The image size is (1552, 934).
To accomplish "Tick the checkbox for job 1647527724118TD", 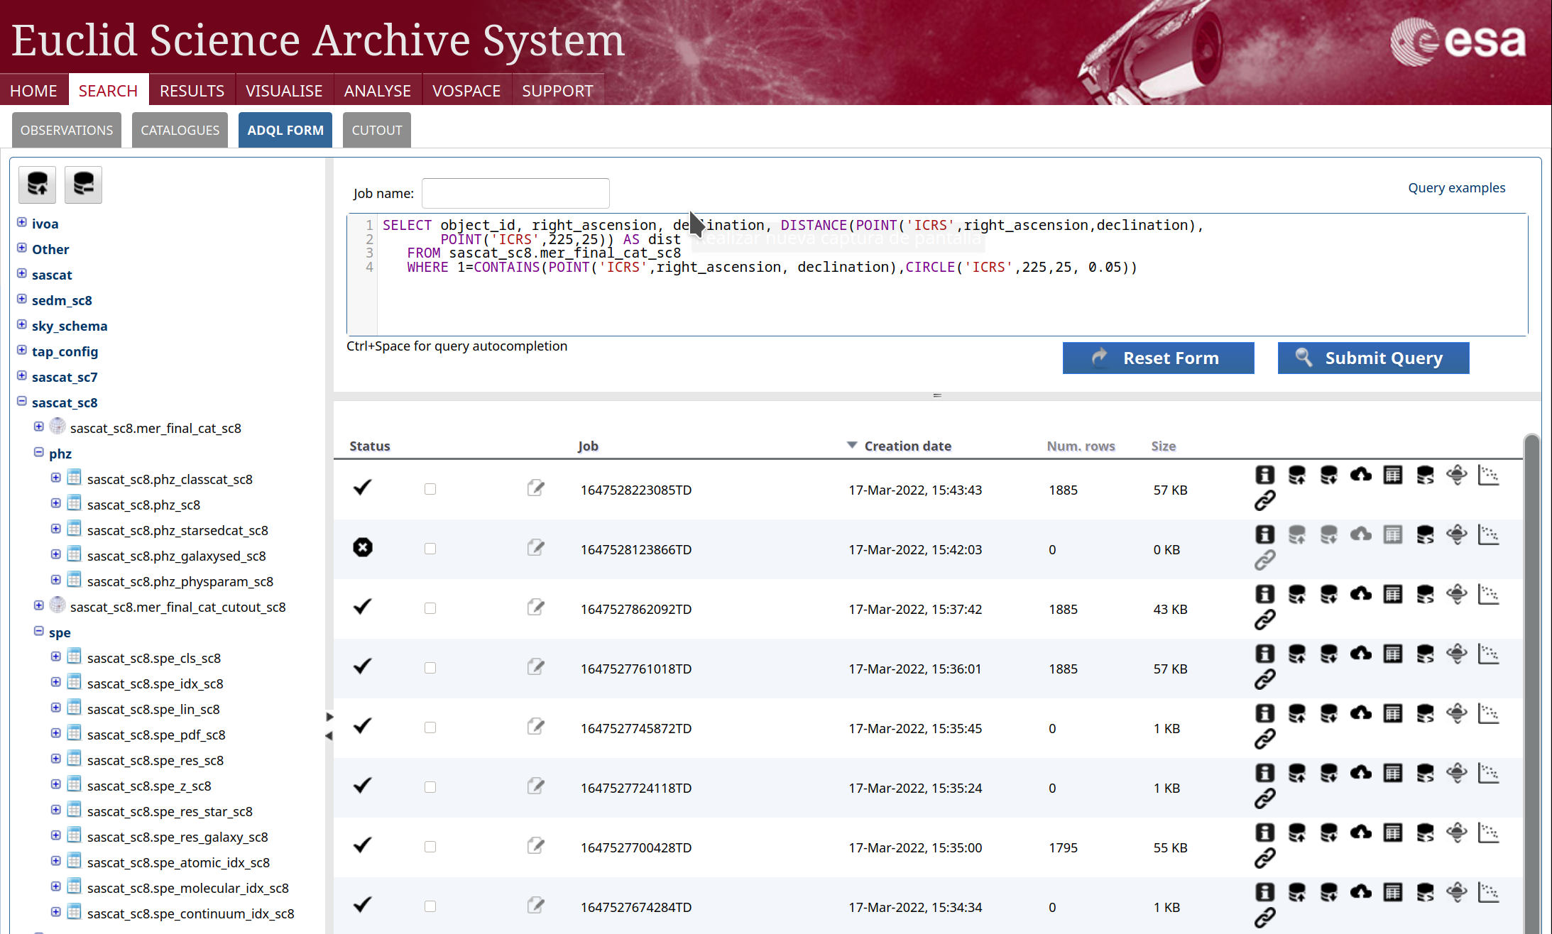I will coord(430,787).
